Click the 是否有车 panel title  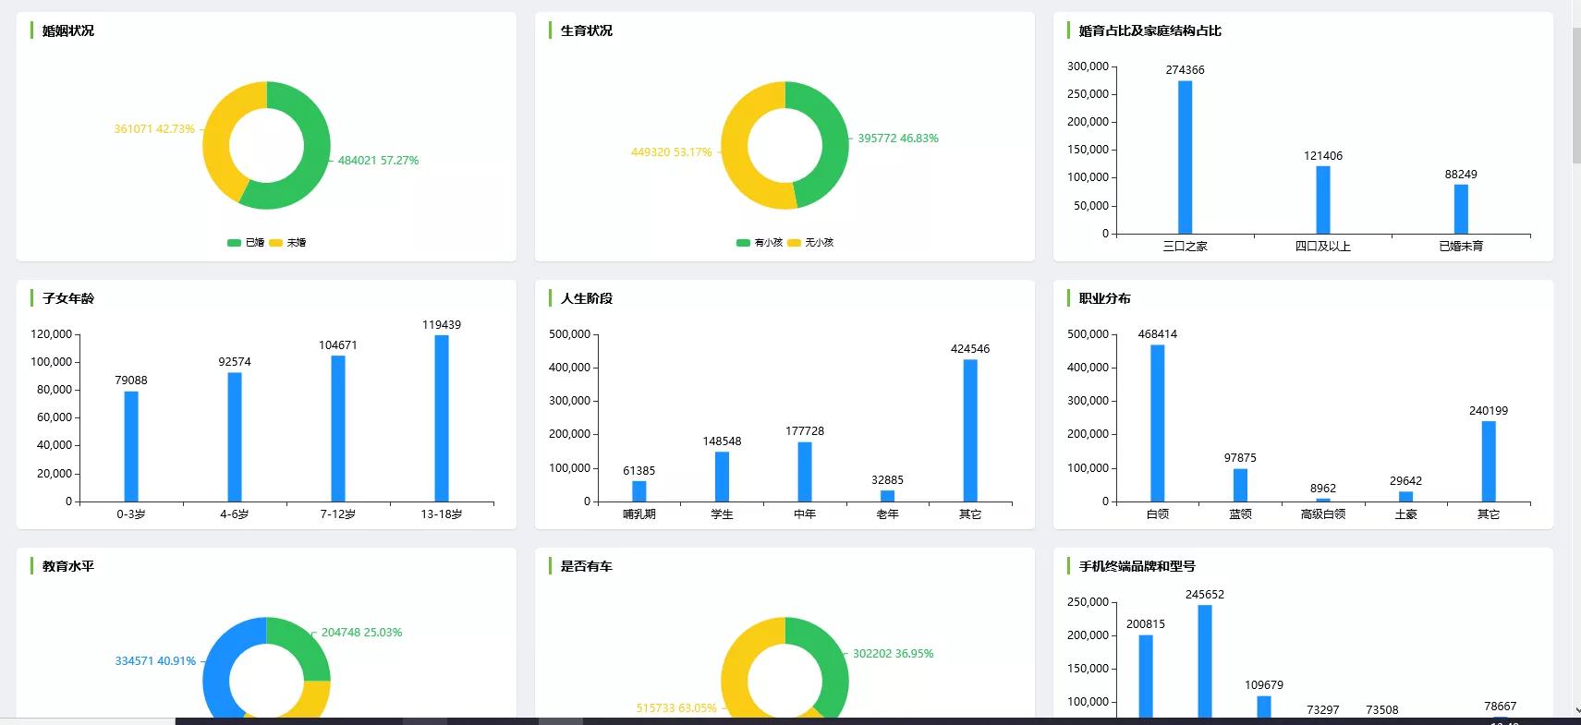pos(587,566)
